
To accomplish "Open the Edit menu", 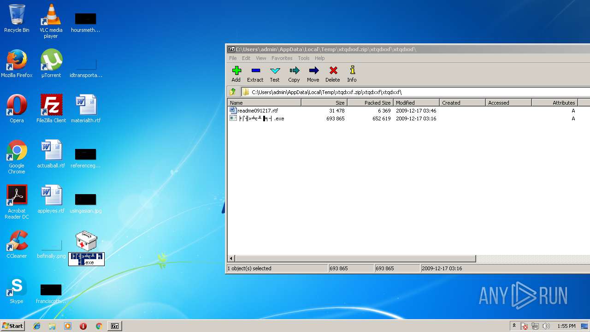I will click(246, 58).
